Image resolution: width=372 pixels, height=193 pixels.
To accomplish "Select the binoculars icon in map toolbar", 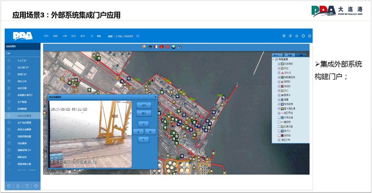I will tap(150, 47).
